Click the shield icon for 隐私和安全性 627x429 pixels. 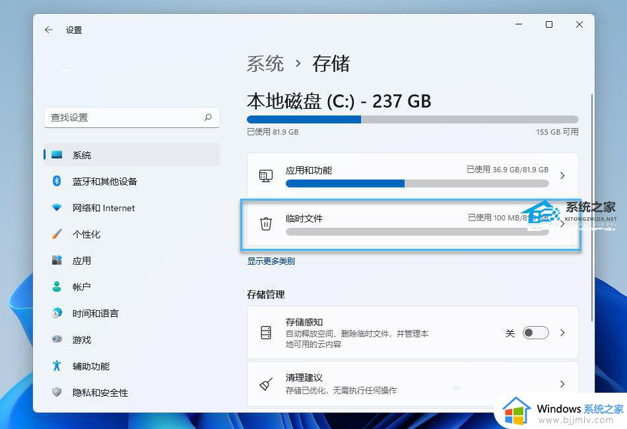point(57,392)
